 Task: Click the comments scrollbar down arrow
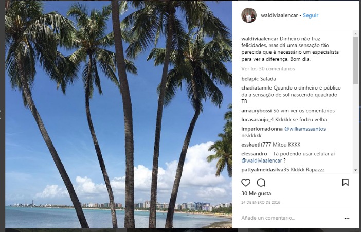(x=356, y=170)
